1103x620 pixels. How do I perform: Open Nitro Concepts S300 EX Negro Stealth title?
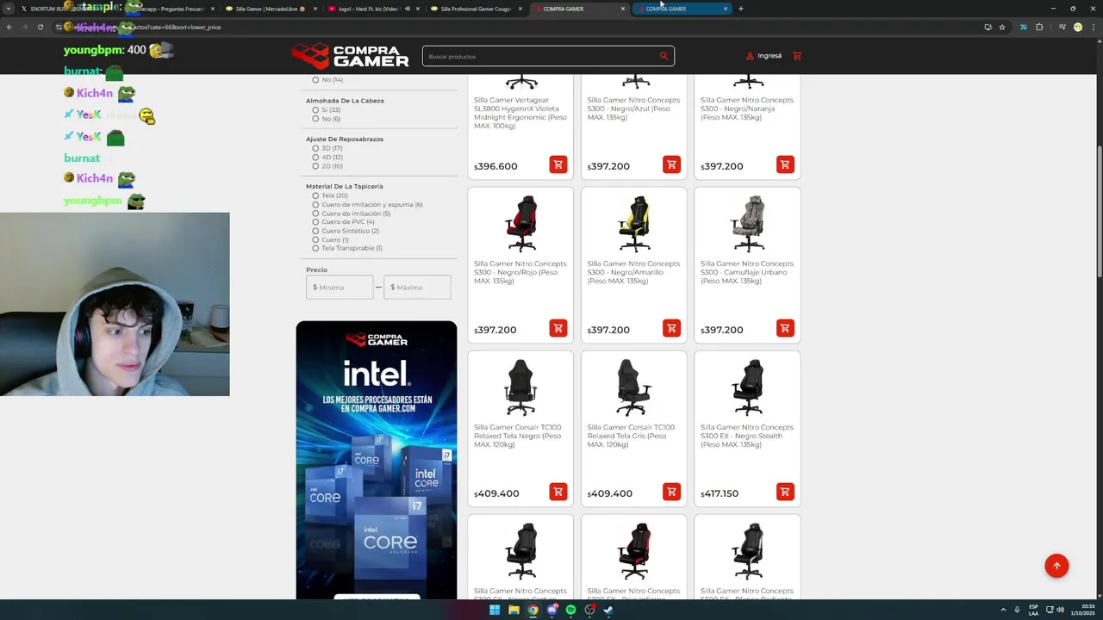(x=747, y=436)
